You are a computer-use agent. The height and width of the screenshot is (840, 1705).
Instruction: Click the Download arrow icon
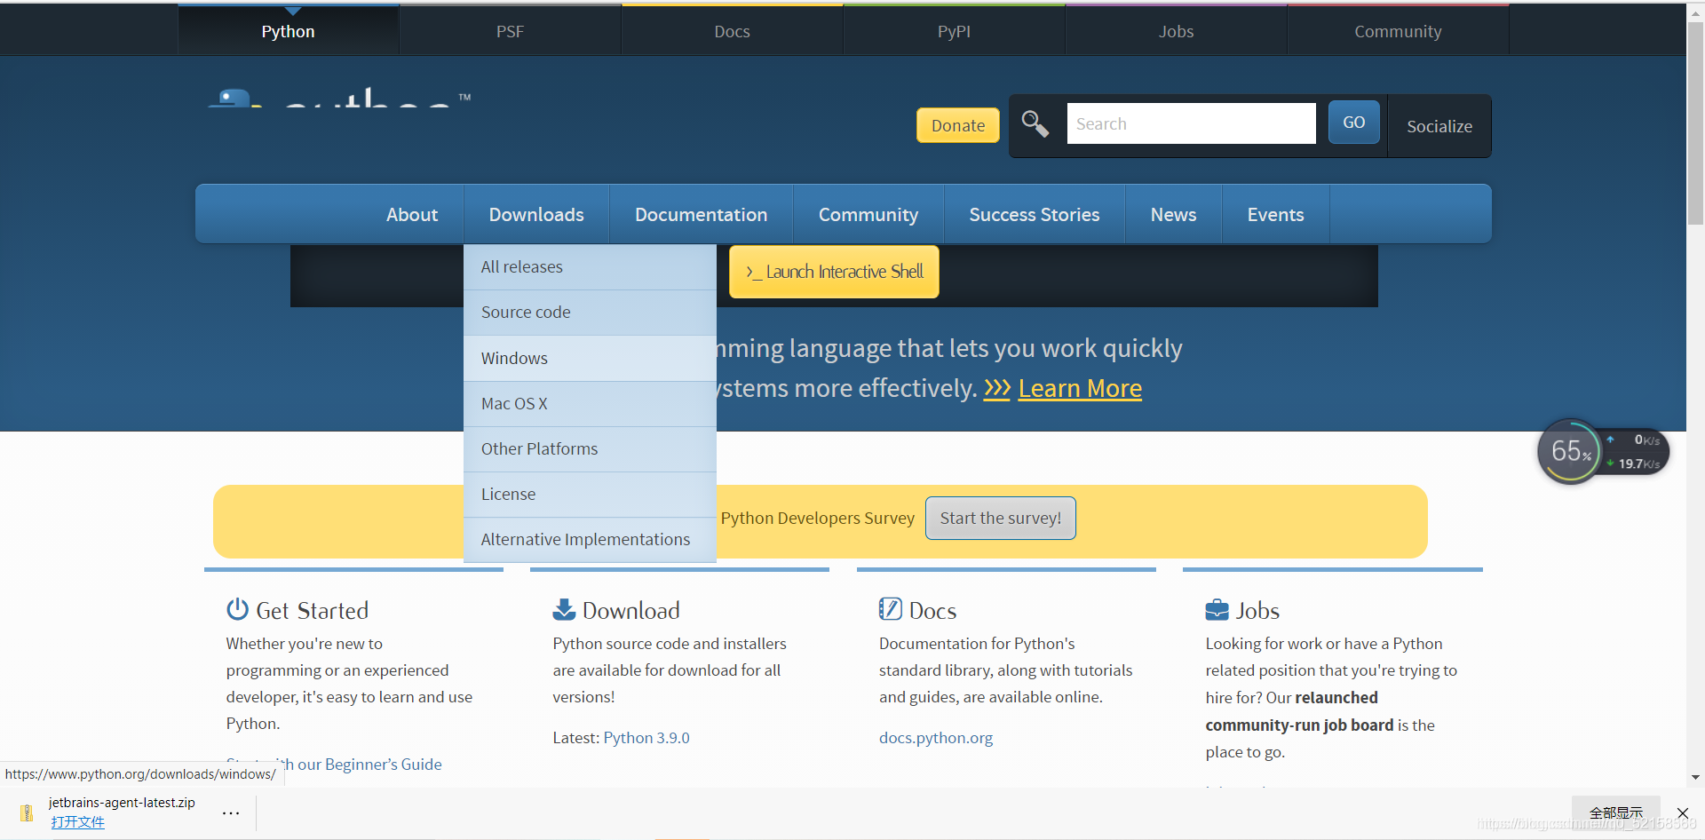[x=564, y=609]
